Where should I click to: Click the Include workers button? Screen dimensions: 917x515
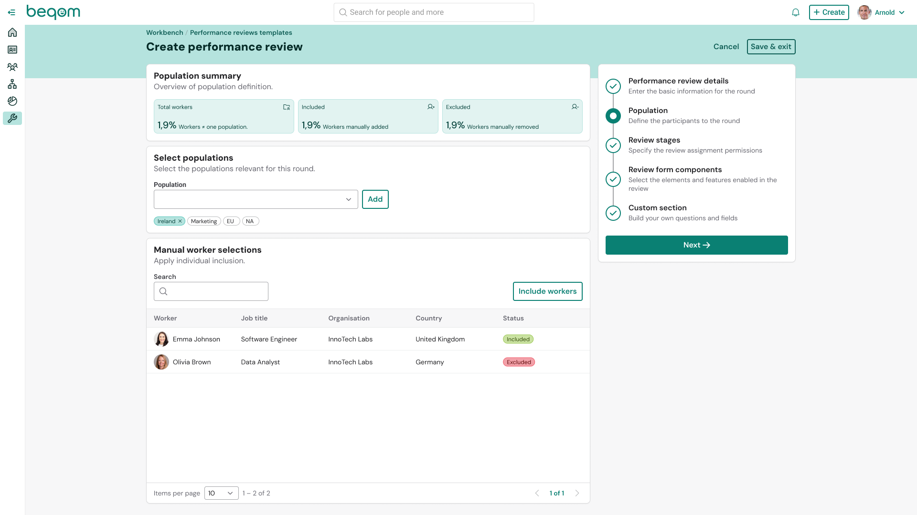coord(547,291)
